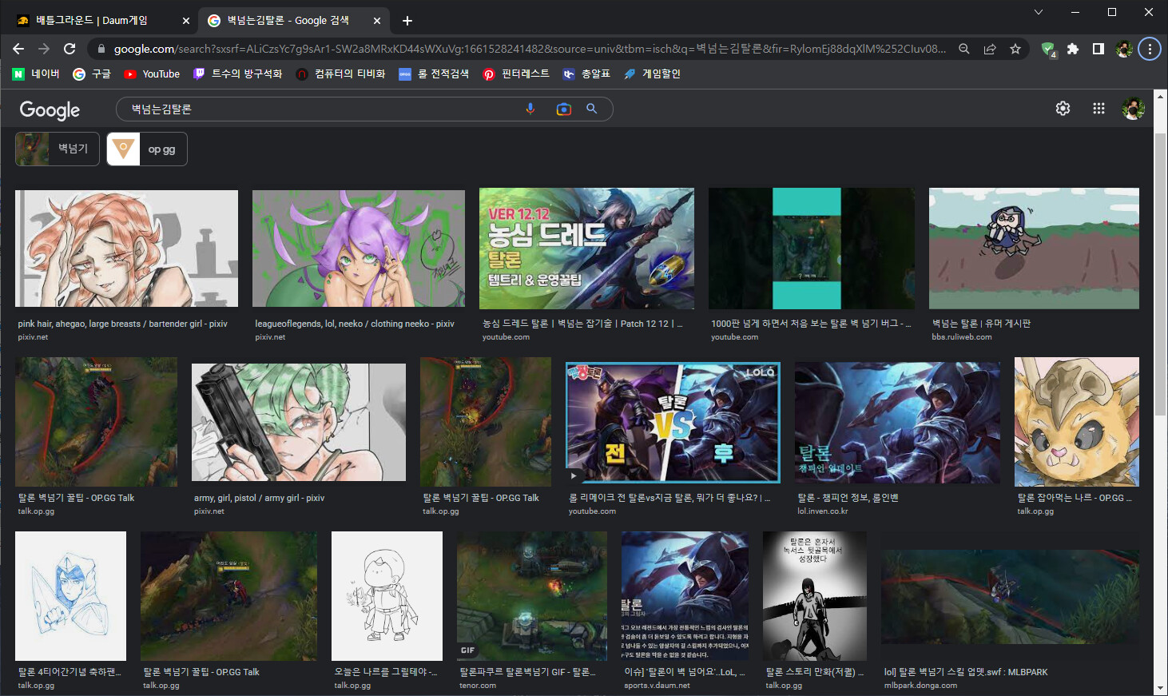Reload the current page
The image size is (1168, 696).
point(70,49)
